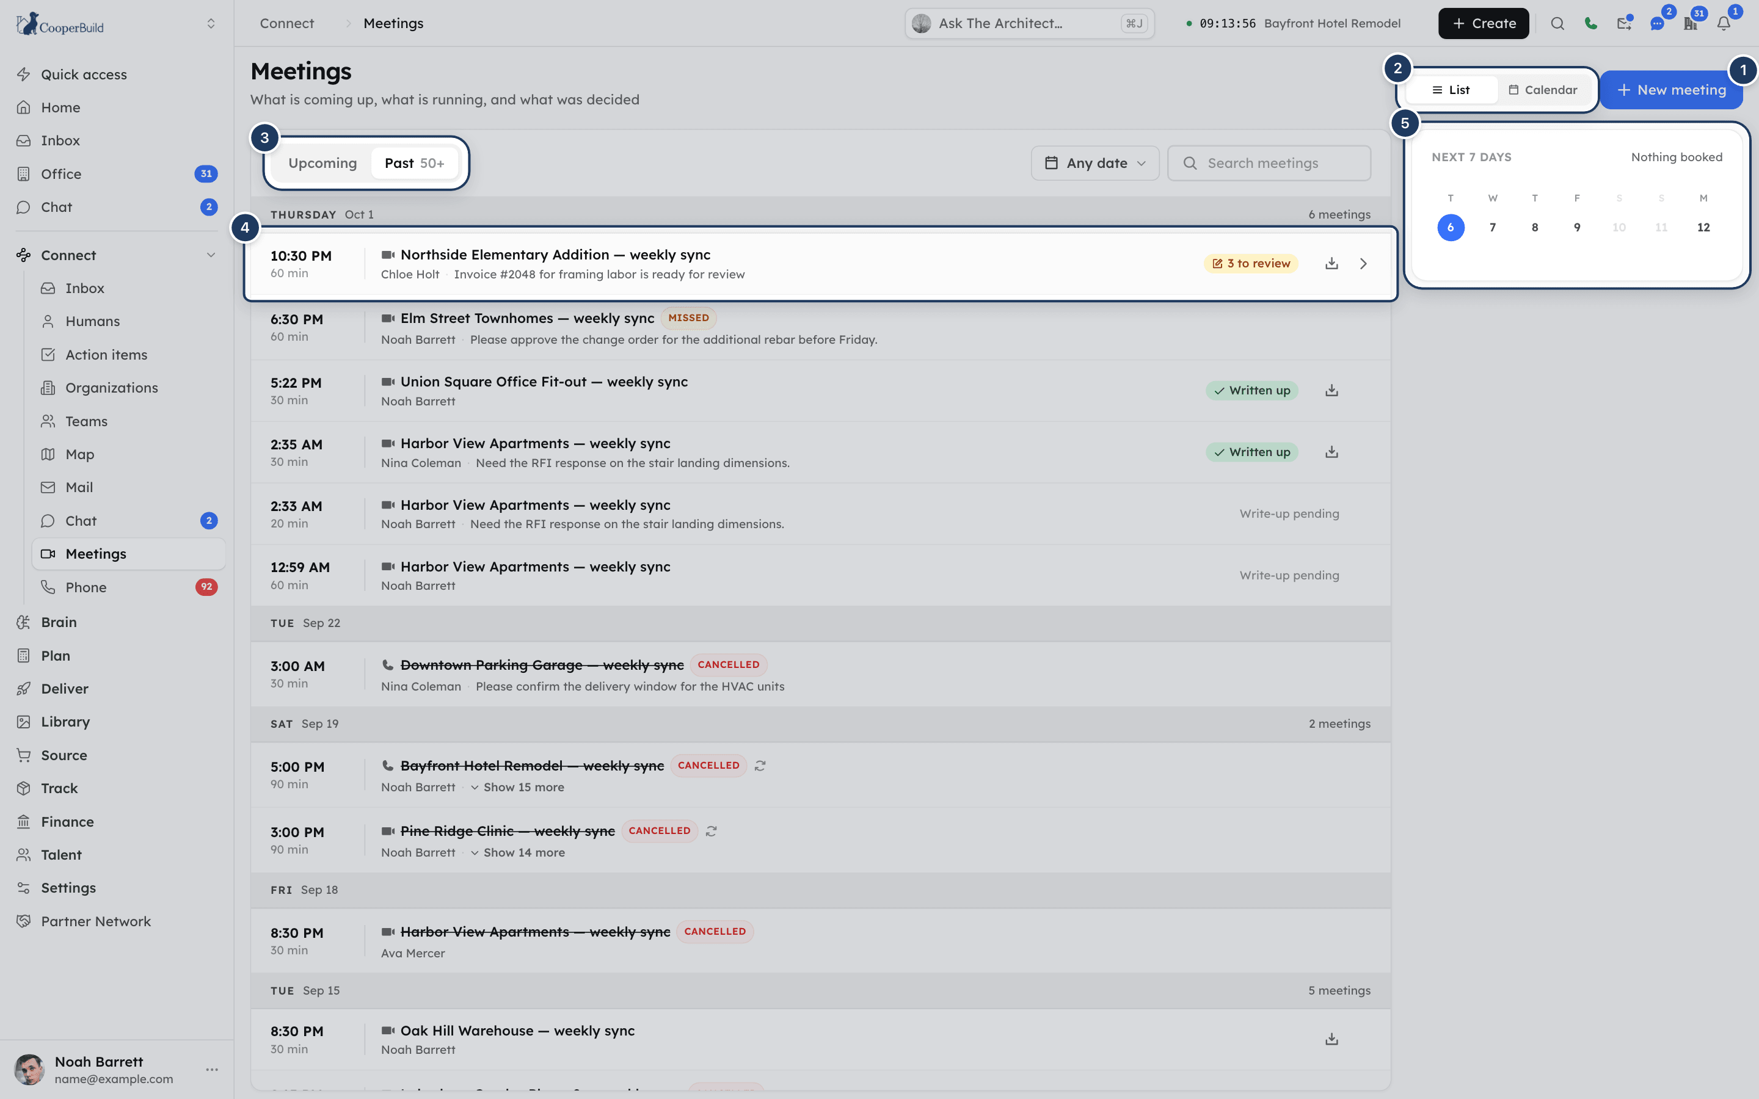The height and width of the screenshot is (1099, 1759).
Task: Open the green phone call icon
Action: coord(1590,23)
